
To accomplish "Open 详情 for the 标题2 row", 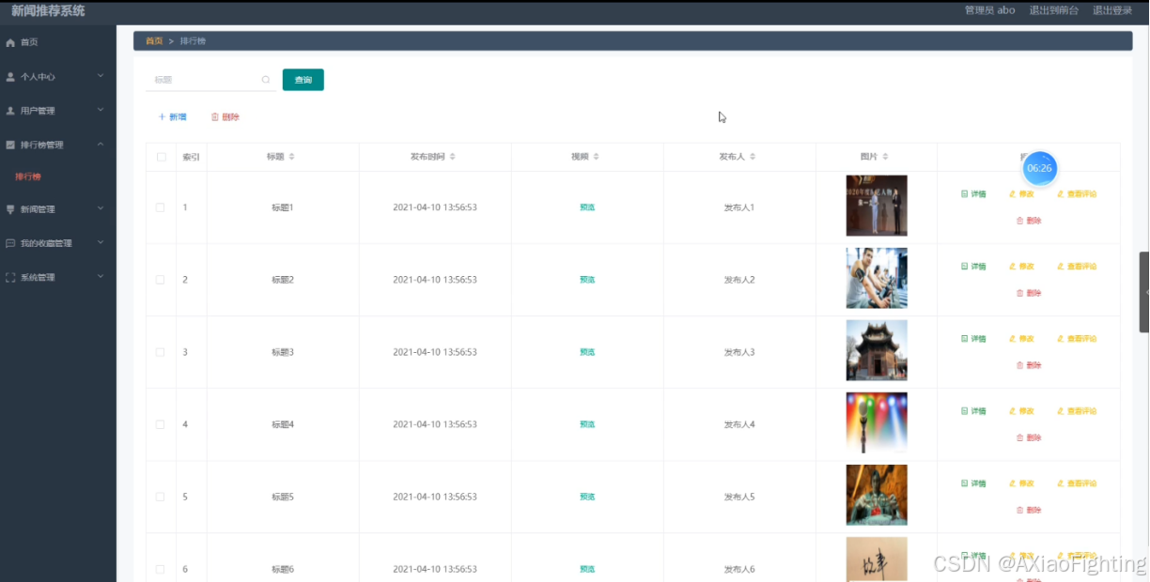I will 973,267.
